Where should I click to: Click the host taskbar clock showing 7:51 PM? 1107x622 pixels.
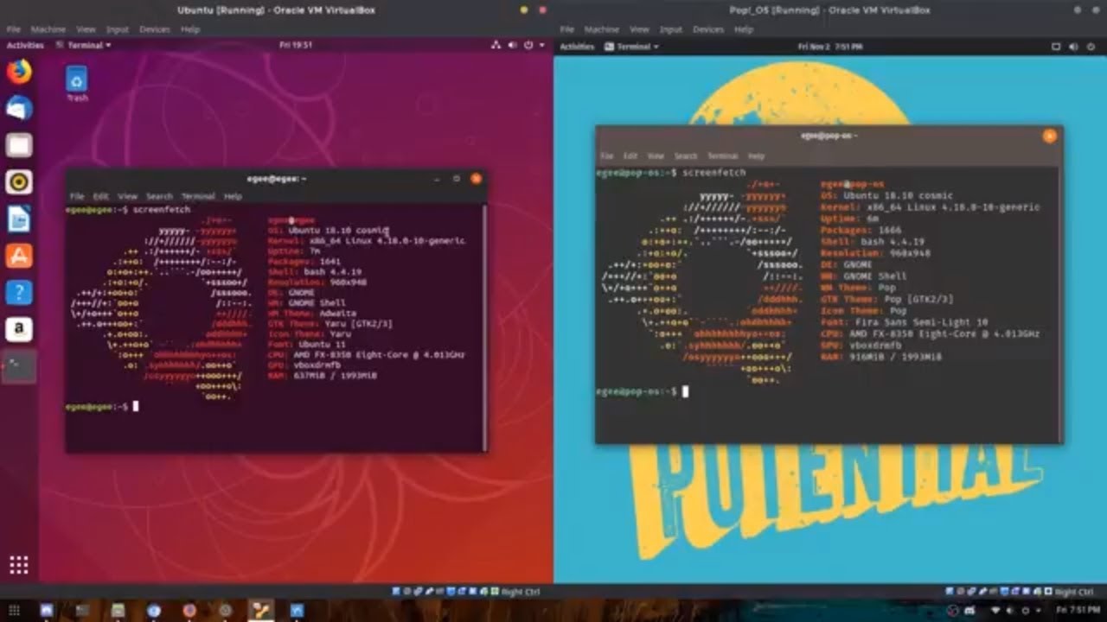[x=1078, y=610]
